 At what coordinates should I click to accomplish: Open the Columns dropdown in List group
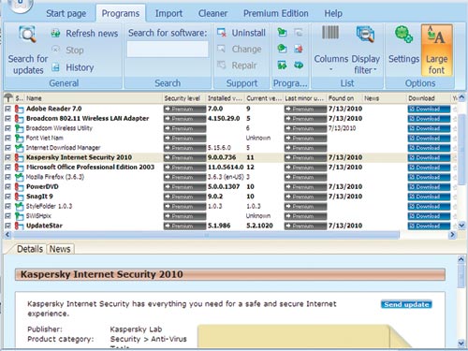tap(330, 49)
